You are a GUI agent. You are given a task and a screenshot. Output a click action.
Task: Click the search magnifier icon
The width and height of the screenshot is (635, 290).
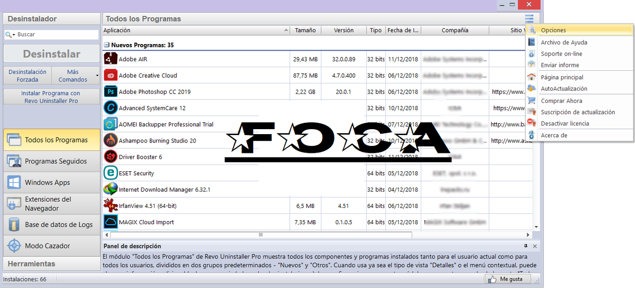(x=9, y=35)
